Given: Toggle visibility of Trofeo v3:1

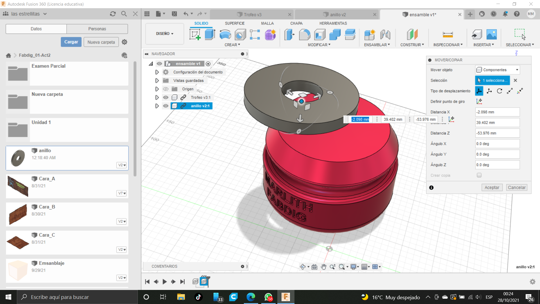Looking at the screenshot, I should (x=166, y=97).
